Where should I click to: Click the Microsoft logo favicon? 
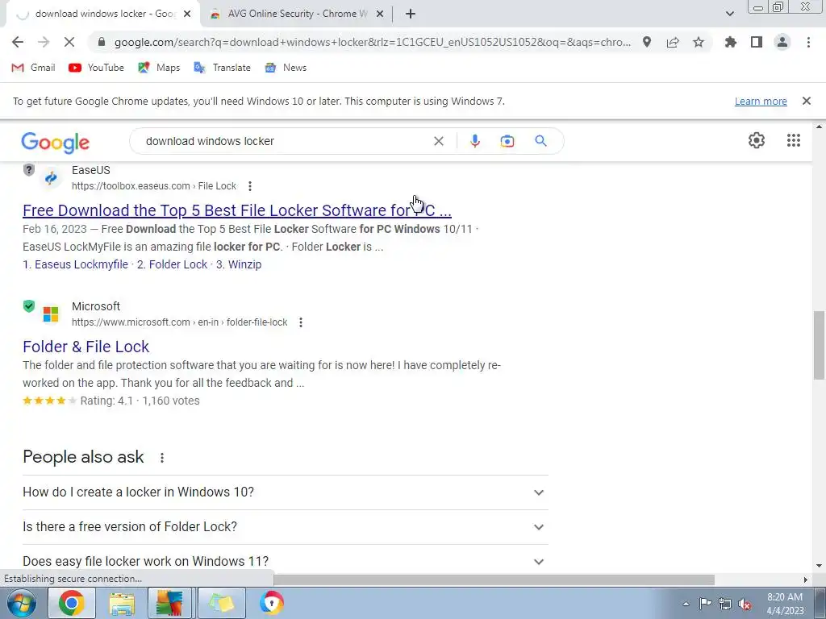click(x=51, y=314)
